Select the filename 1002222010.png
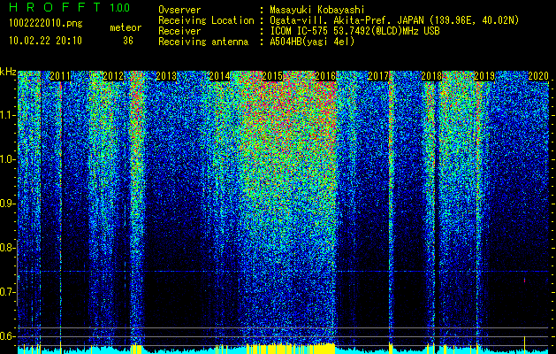556x354 pixels. [46, 24]
